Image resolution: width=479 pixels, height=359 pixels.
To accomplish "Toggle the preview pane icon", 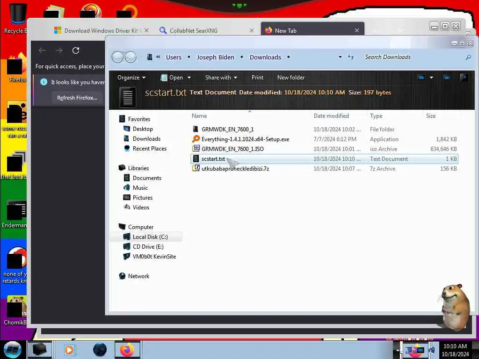I will [x=447, y=78].
